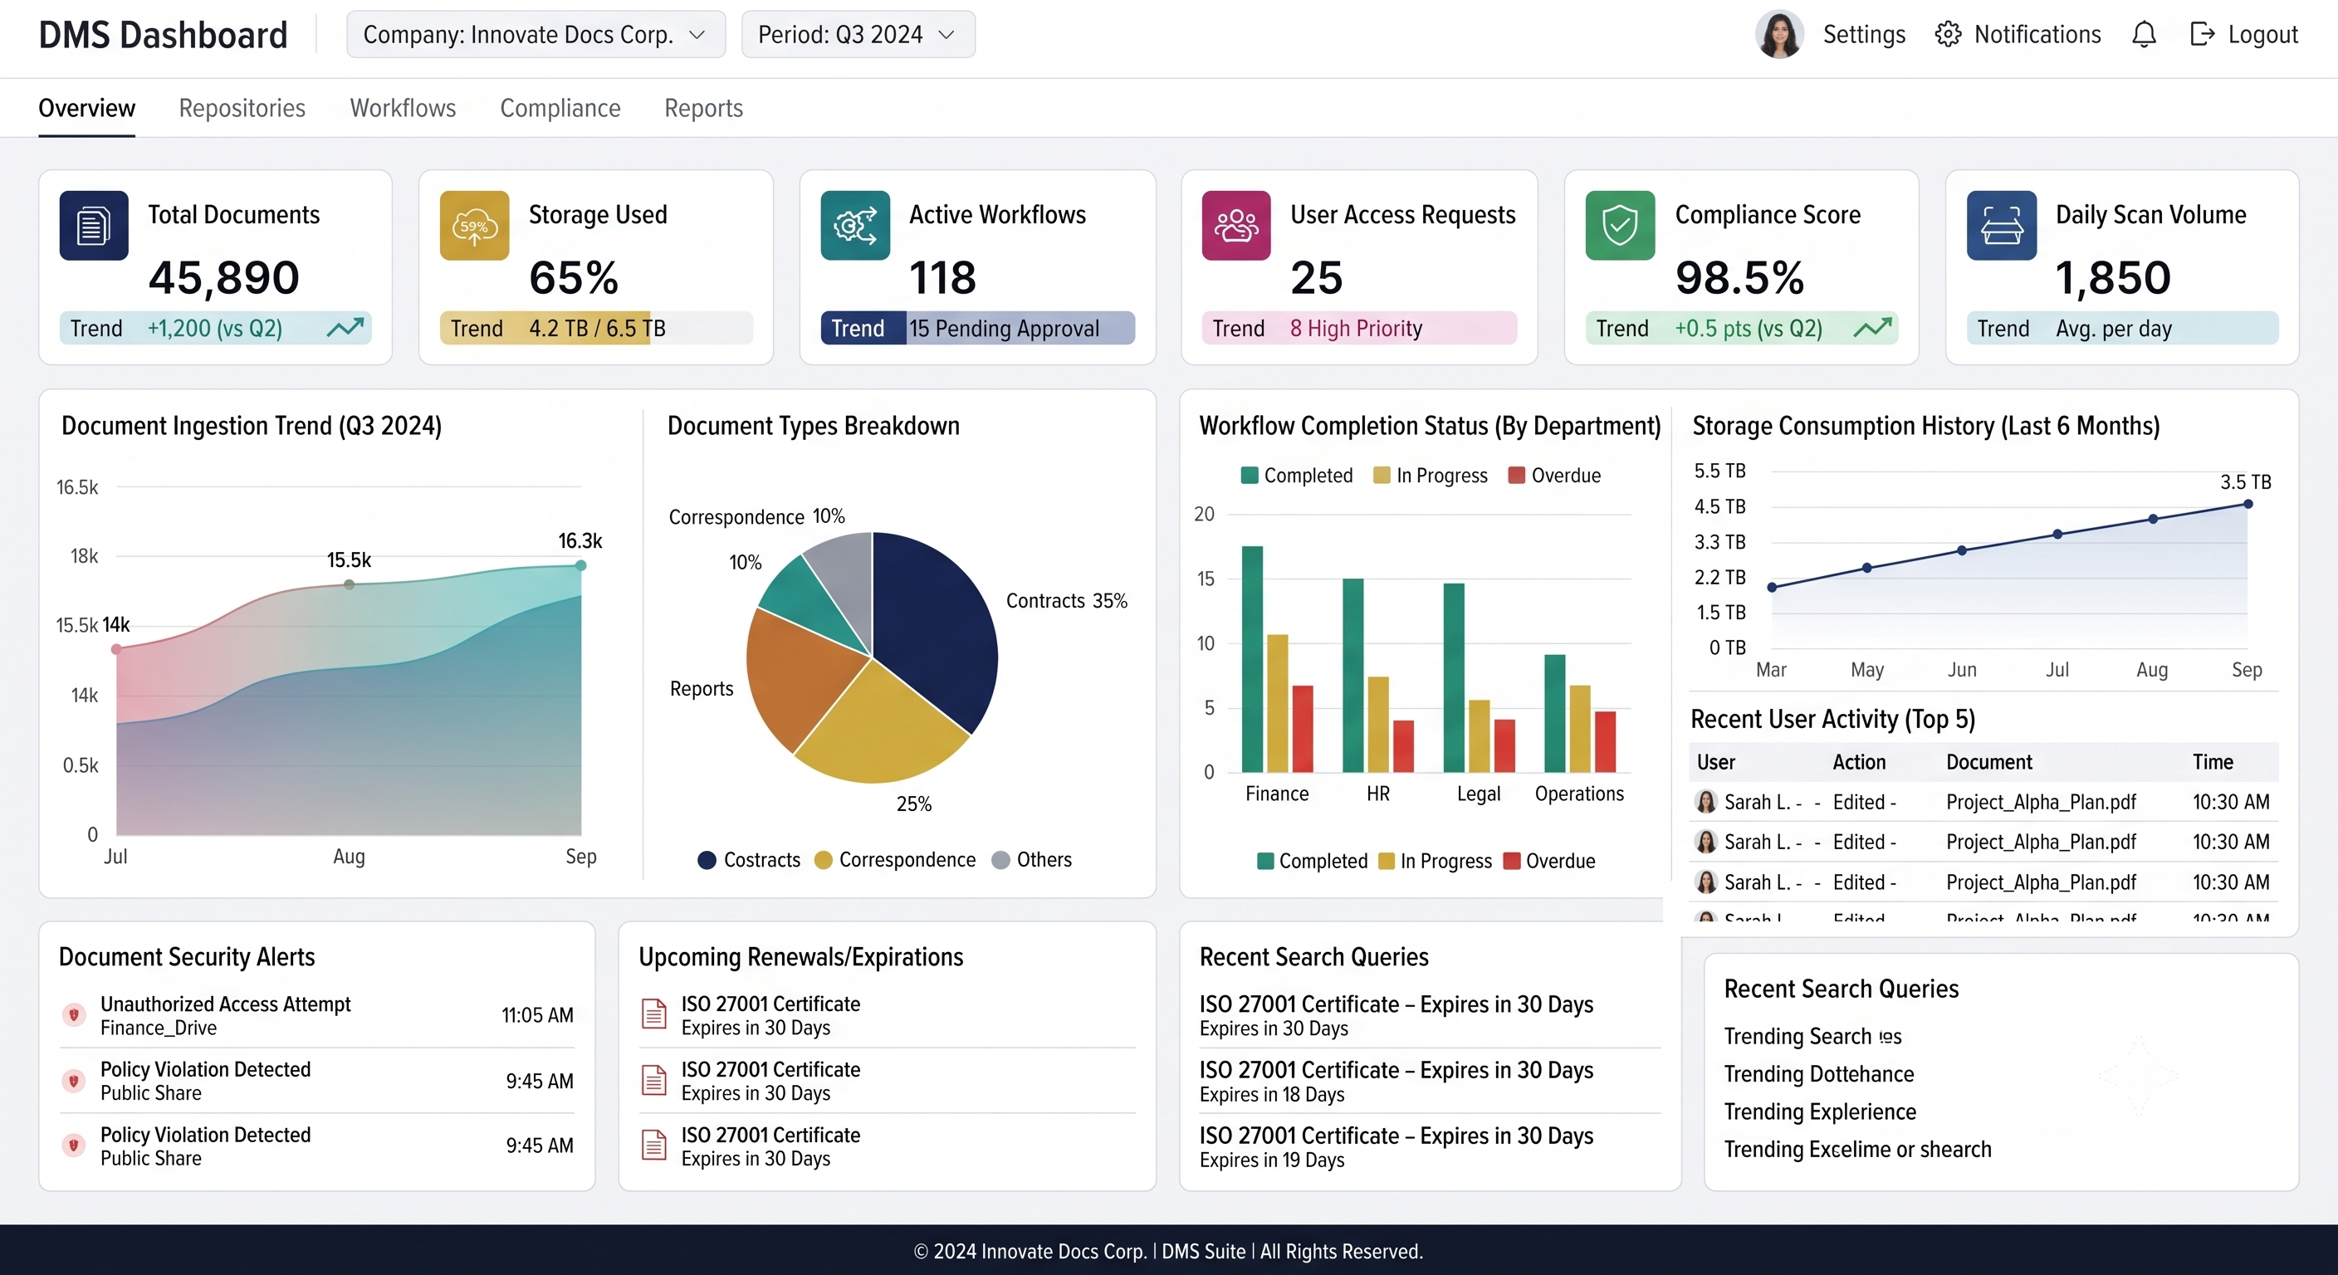Screen dimensions: 2338x1275
Task: Click the 98.5% compliance score value
Action: tap(1739, 278)
